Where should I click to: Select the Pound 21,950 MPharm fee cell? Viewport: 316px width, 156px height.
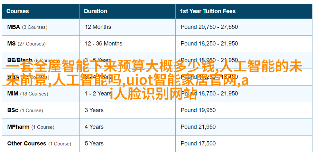198,127
